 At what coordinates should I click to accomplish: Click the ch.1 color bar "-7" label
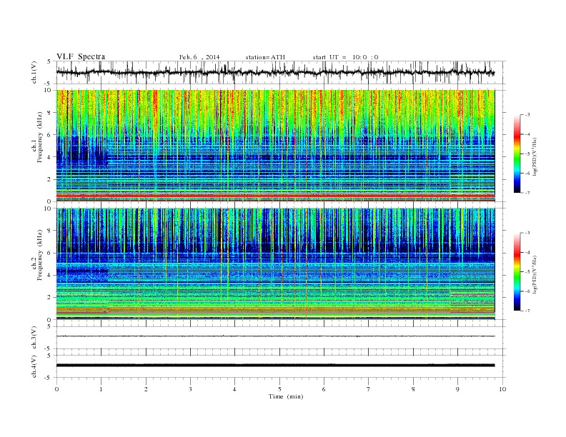pos(527,193)
